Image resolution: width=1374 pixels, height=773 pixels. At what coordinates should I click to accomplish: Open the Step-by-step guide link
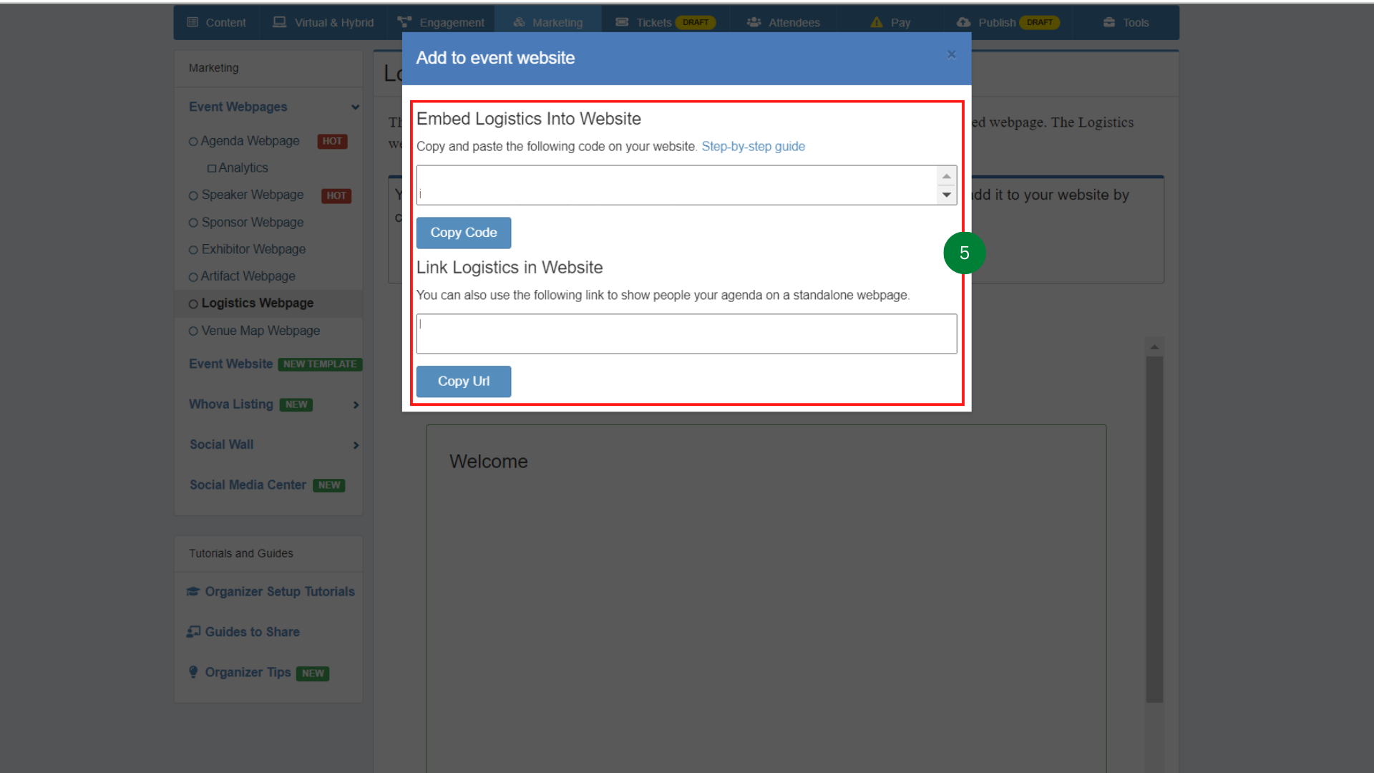[753, 146]
